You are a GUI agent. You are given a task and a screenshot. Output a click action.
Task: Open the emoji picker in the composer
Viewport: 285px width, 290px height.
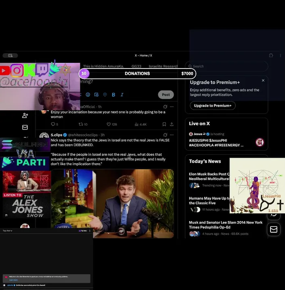88,95
